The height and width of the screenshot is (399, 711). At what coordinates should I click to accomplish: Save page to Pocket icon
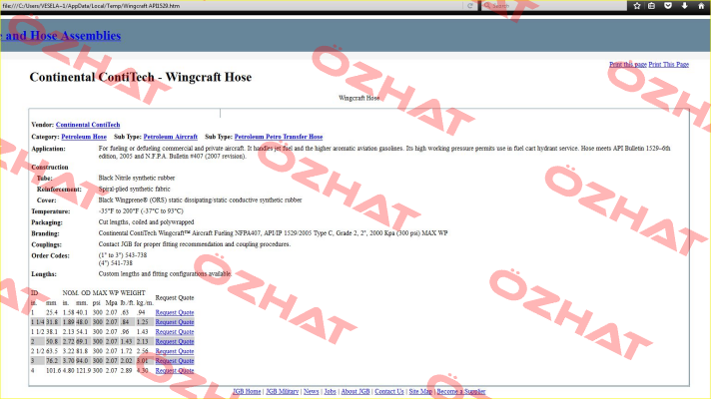tap(668, 5)
